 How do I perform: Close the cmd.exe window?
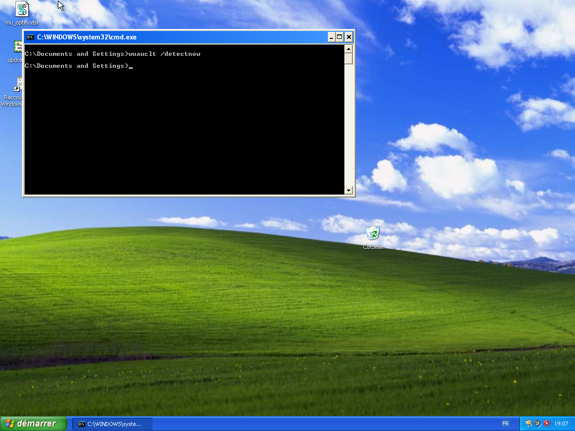pyautogui.click(x=349, y=37)
